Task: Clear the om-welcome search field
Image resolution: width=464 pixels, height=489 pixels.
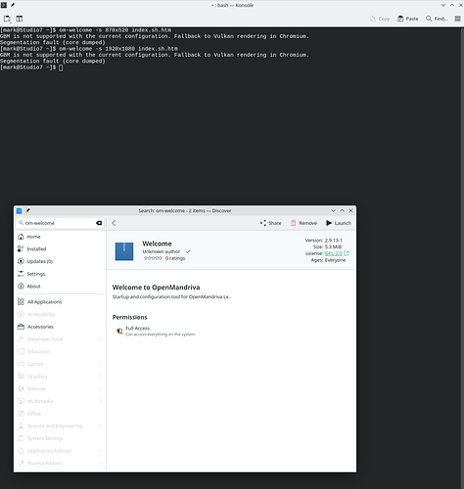Action: click(99, 223)
